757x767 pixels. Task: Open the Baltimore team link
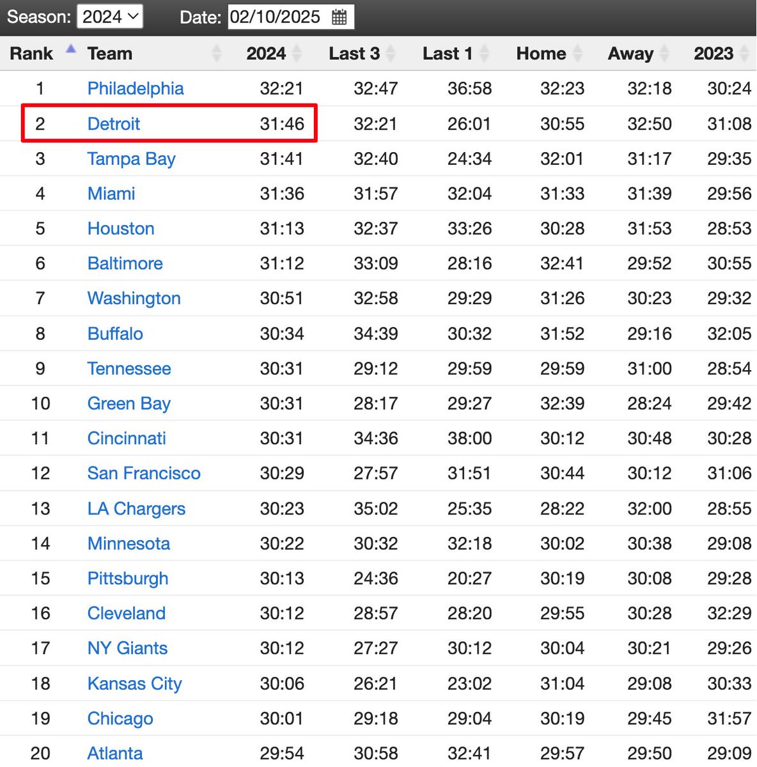point(125,263)
